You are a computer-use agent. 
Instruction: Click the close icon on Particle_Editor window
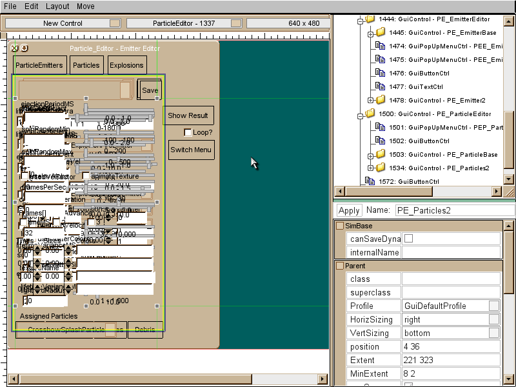(15, 48)
